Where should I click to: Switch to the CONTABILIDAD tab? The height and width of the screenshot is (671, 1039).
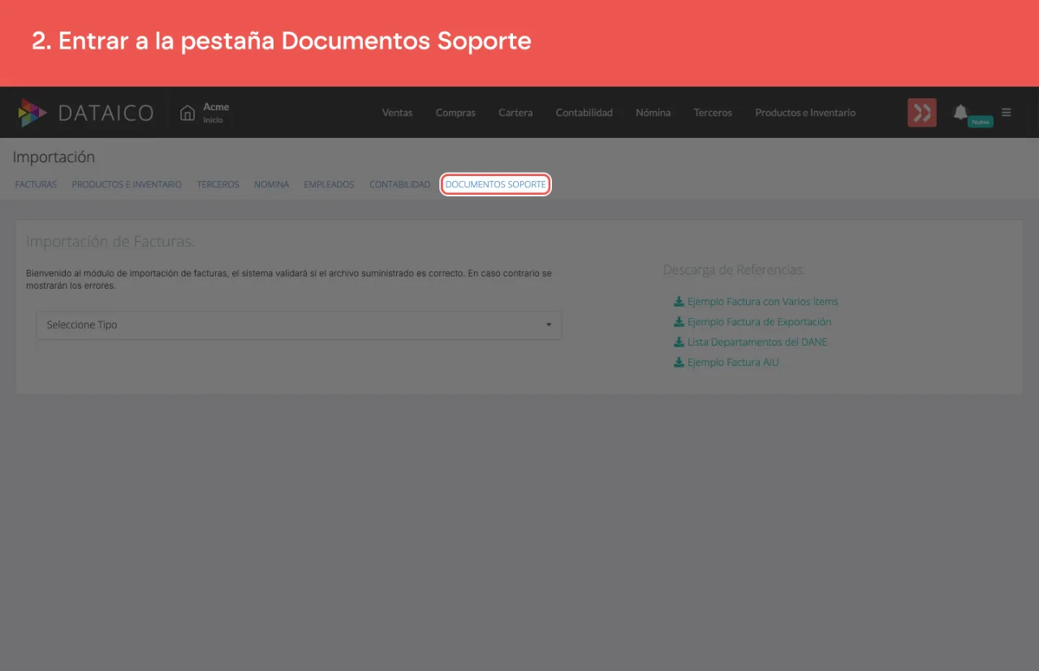pos(399,185)
